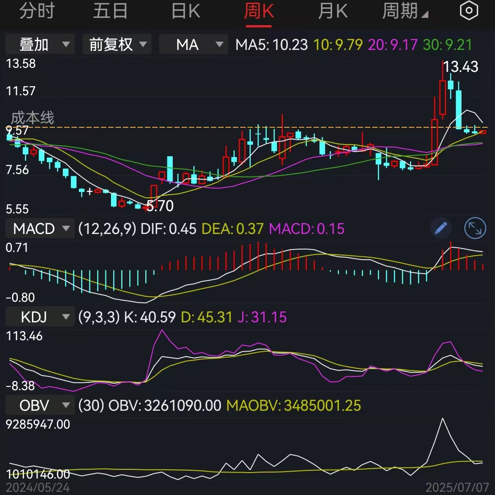Switch to the 日K daily candlestick tab
The height and width of the screenshot is (495, 495).
(185, 11)
